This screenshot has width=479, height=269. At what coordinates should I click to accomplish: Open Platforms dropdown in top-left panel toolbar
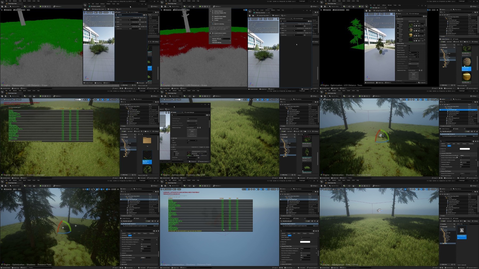(x=57, y=6)
